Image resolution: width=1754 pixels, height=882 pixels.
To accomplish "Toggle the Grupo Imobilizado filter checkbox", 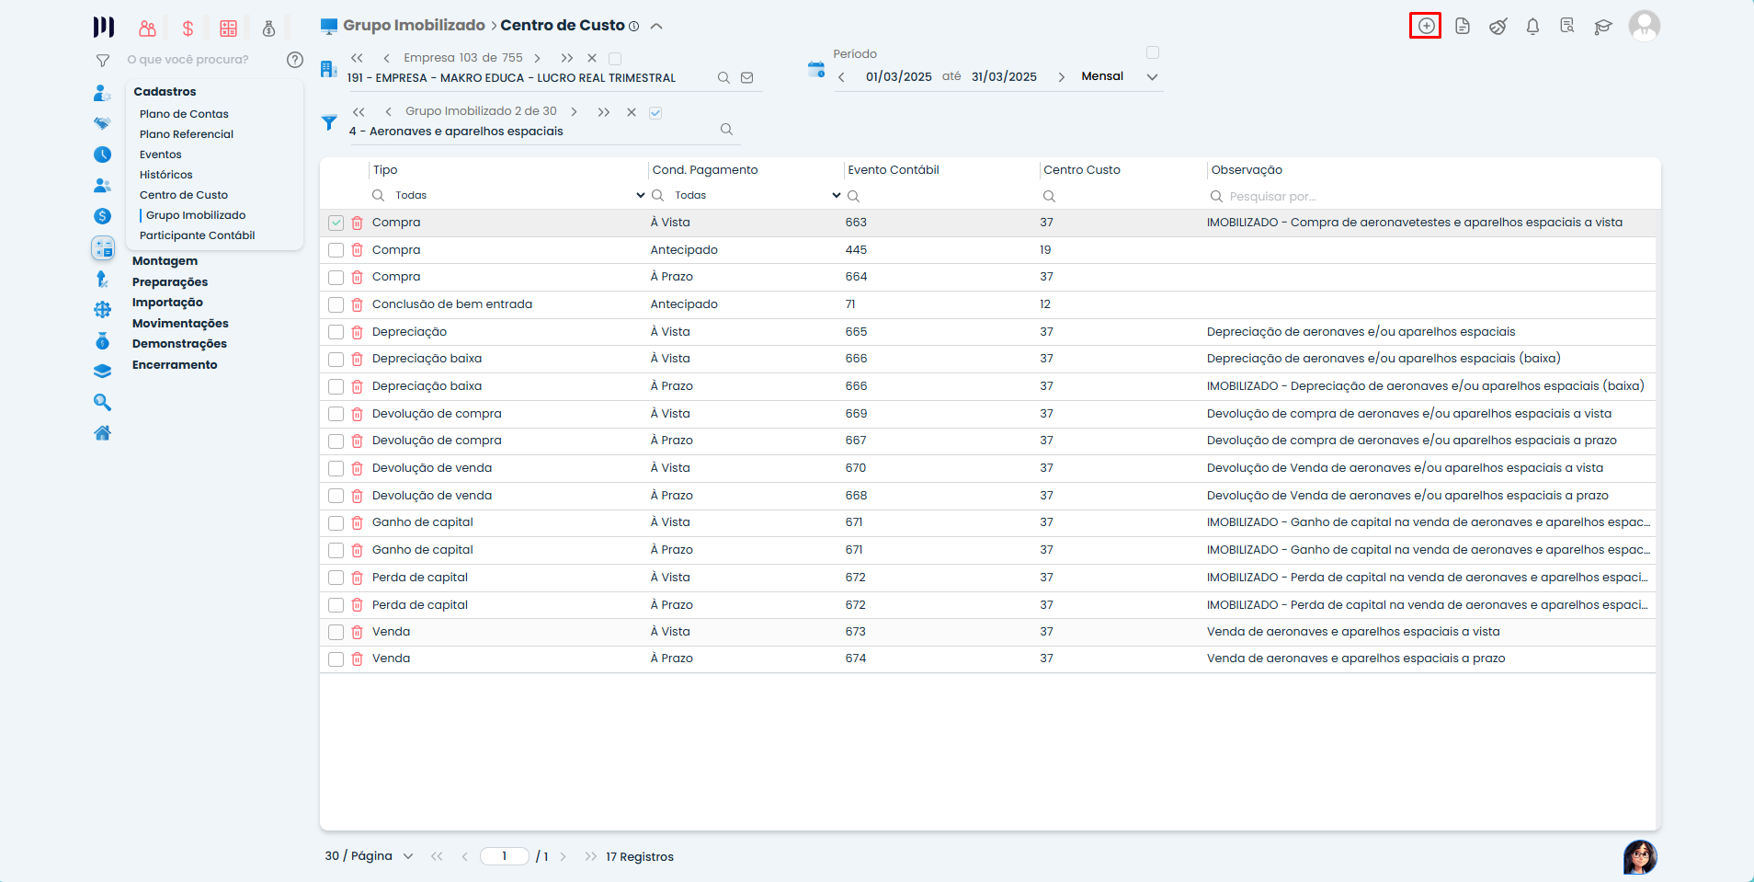I will (655, 112).
